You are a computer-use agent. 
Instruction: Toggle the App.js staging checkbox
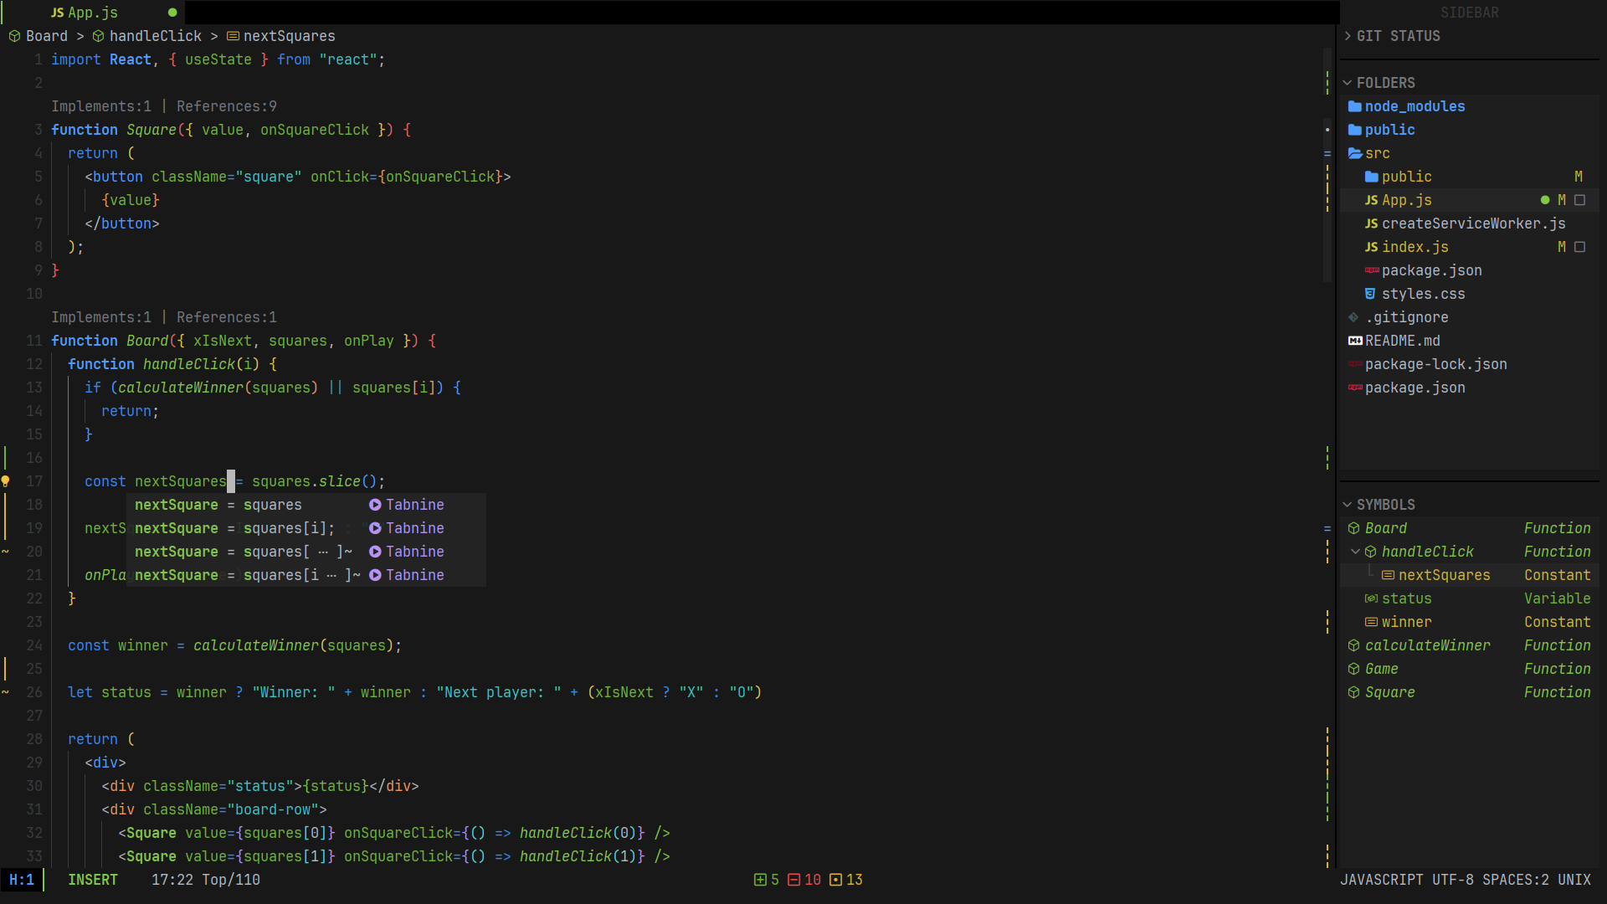click(x=1579, y=200)
